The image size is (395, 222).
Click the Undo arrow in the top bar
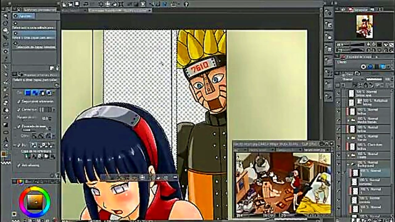86,4
